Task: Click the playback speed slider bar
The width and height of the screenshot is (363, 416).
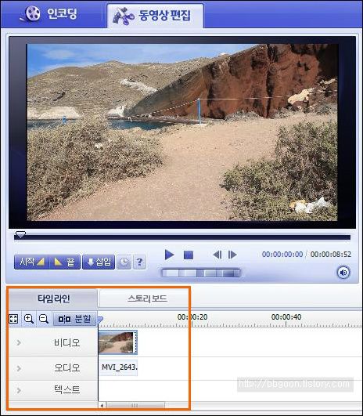Action: coord(201,273)
